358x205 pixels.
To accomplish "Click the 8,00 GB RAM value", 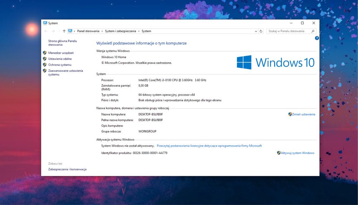I will click(x=143, y=86).
